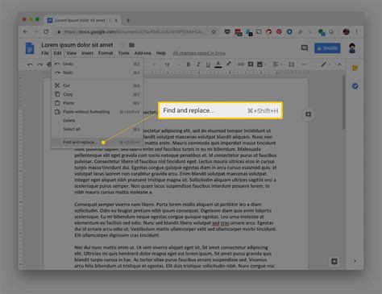
Task: Choose Delete in the Edit menu
Action: point(97,121)
